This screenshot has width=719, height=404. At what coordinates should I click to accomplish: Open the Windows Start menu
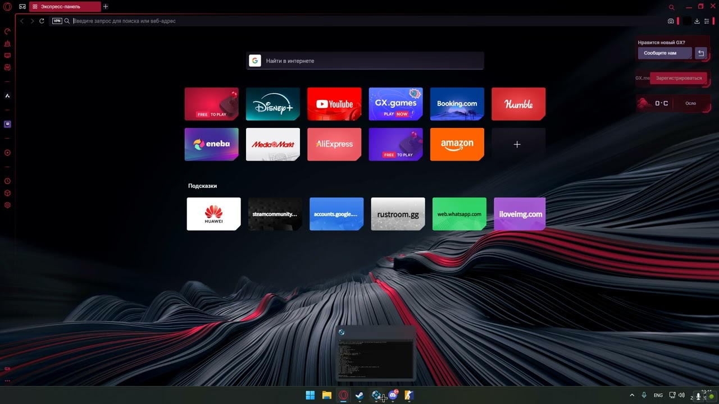click(310, 396)
